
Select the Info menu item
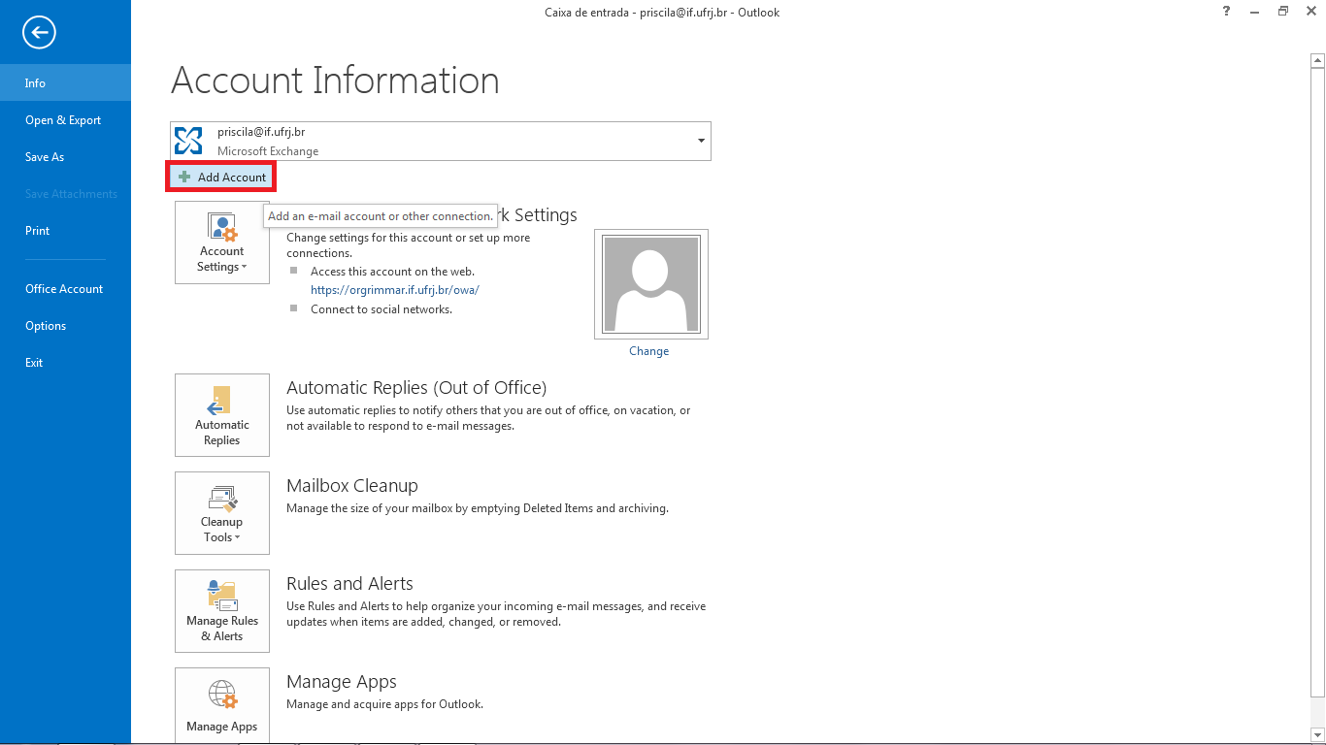65,82
